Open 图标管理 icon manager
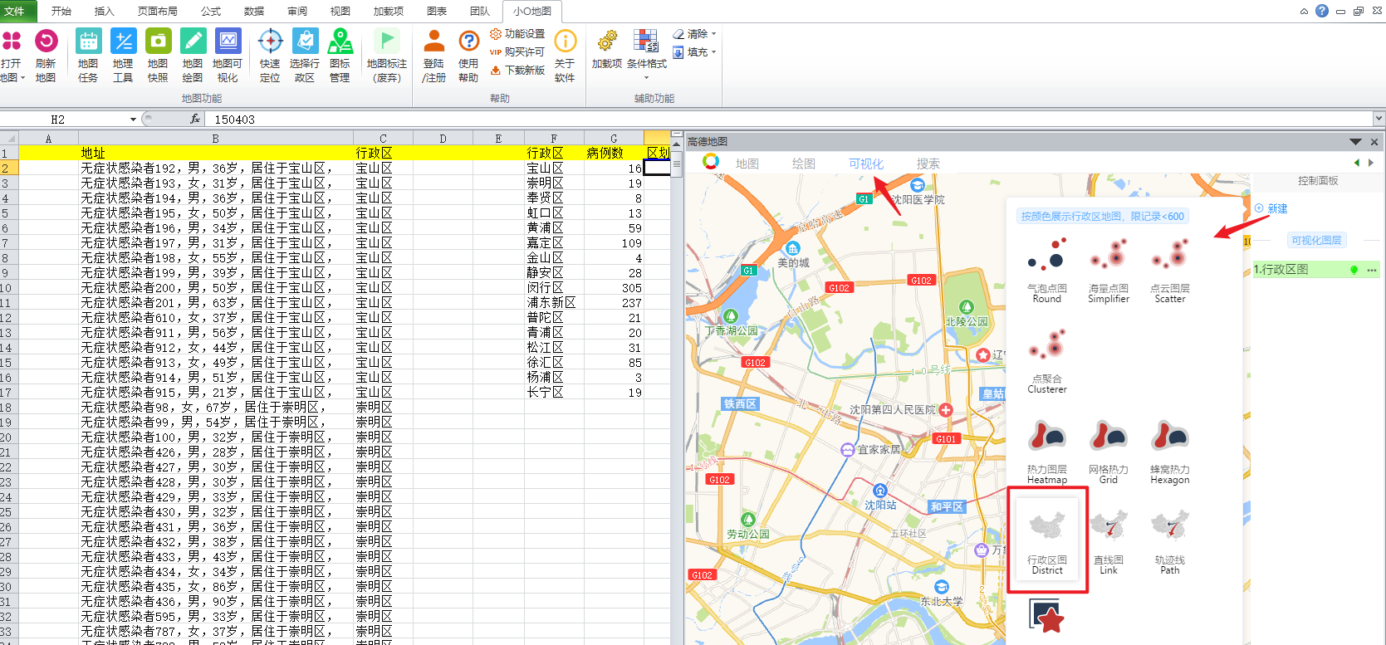 click(340, 55)
